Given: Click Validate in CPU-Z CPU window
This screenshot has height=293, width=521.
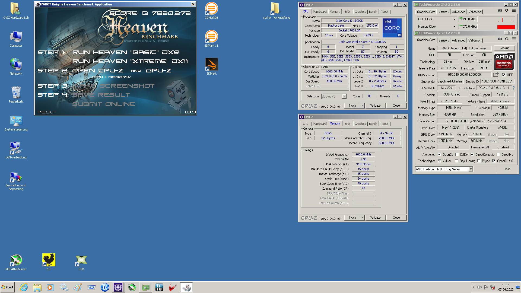Looking at the screenshot, I should pyautogui.click(x=375, y=106).
